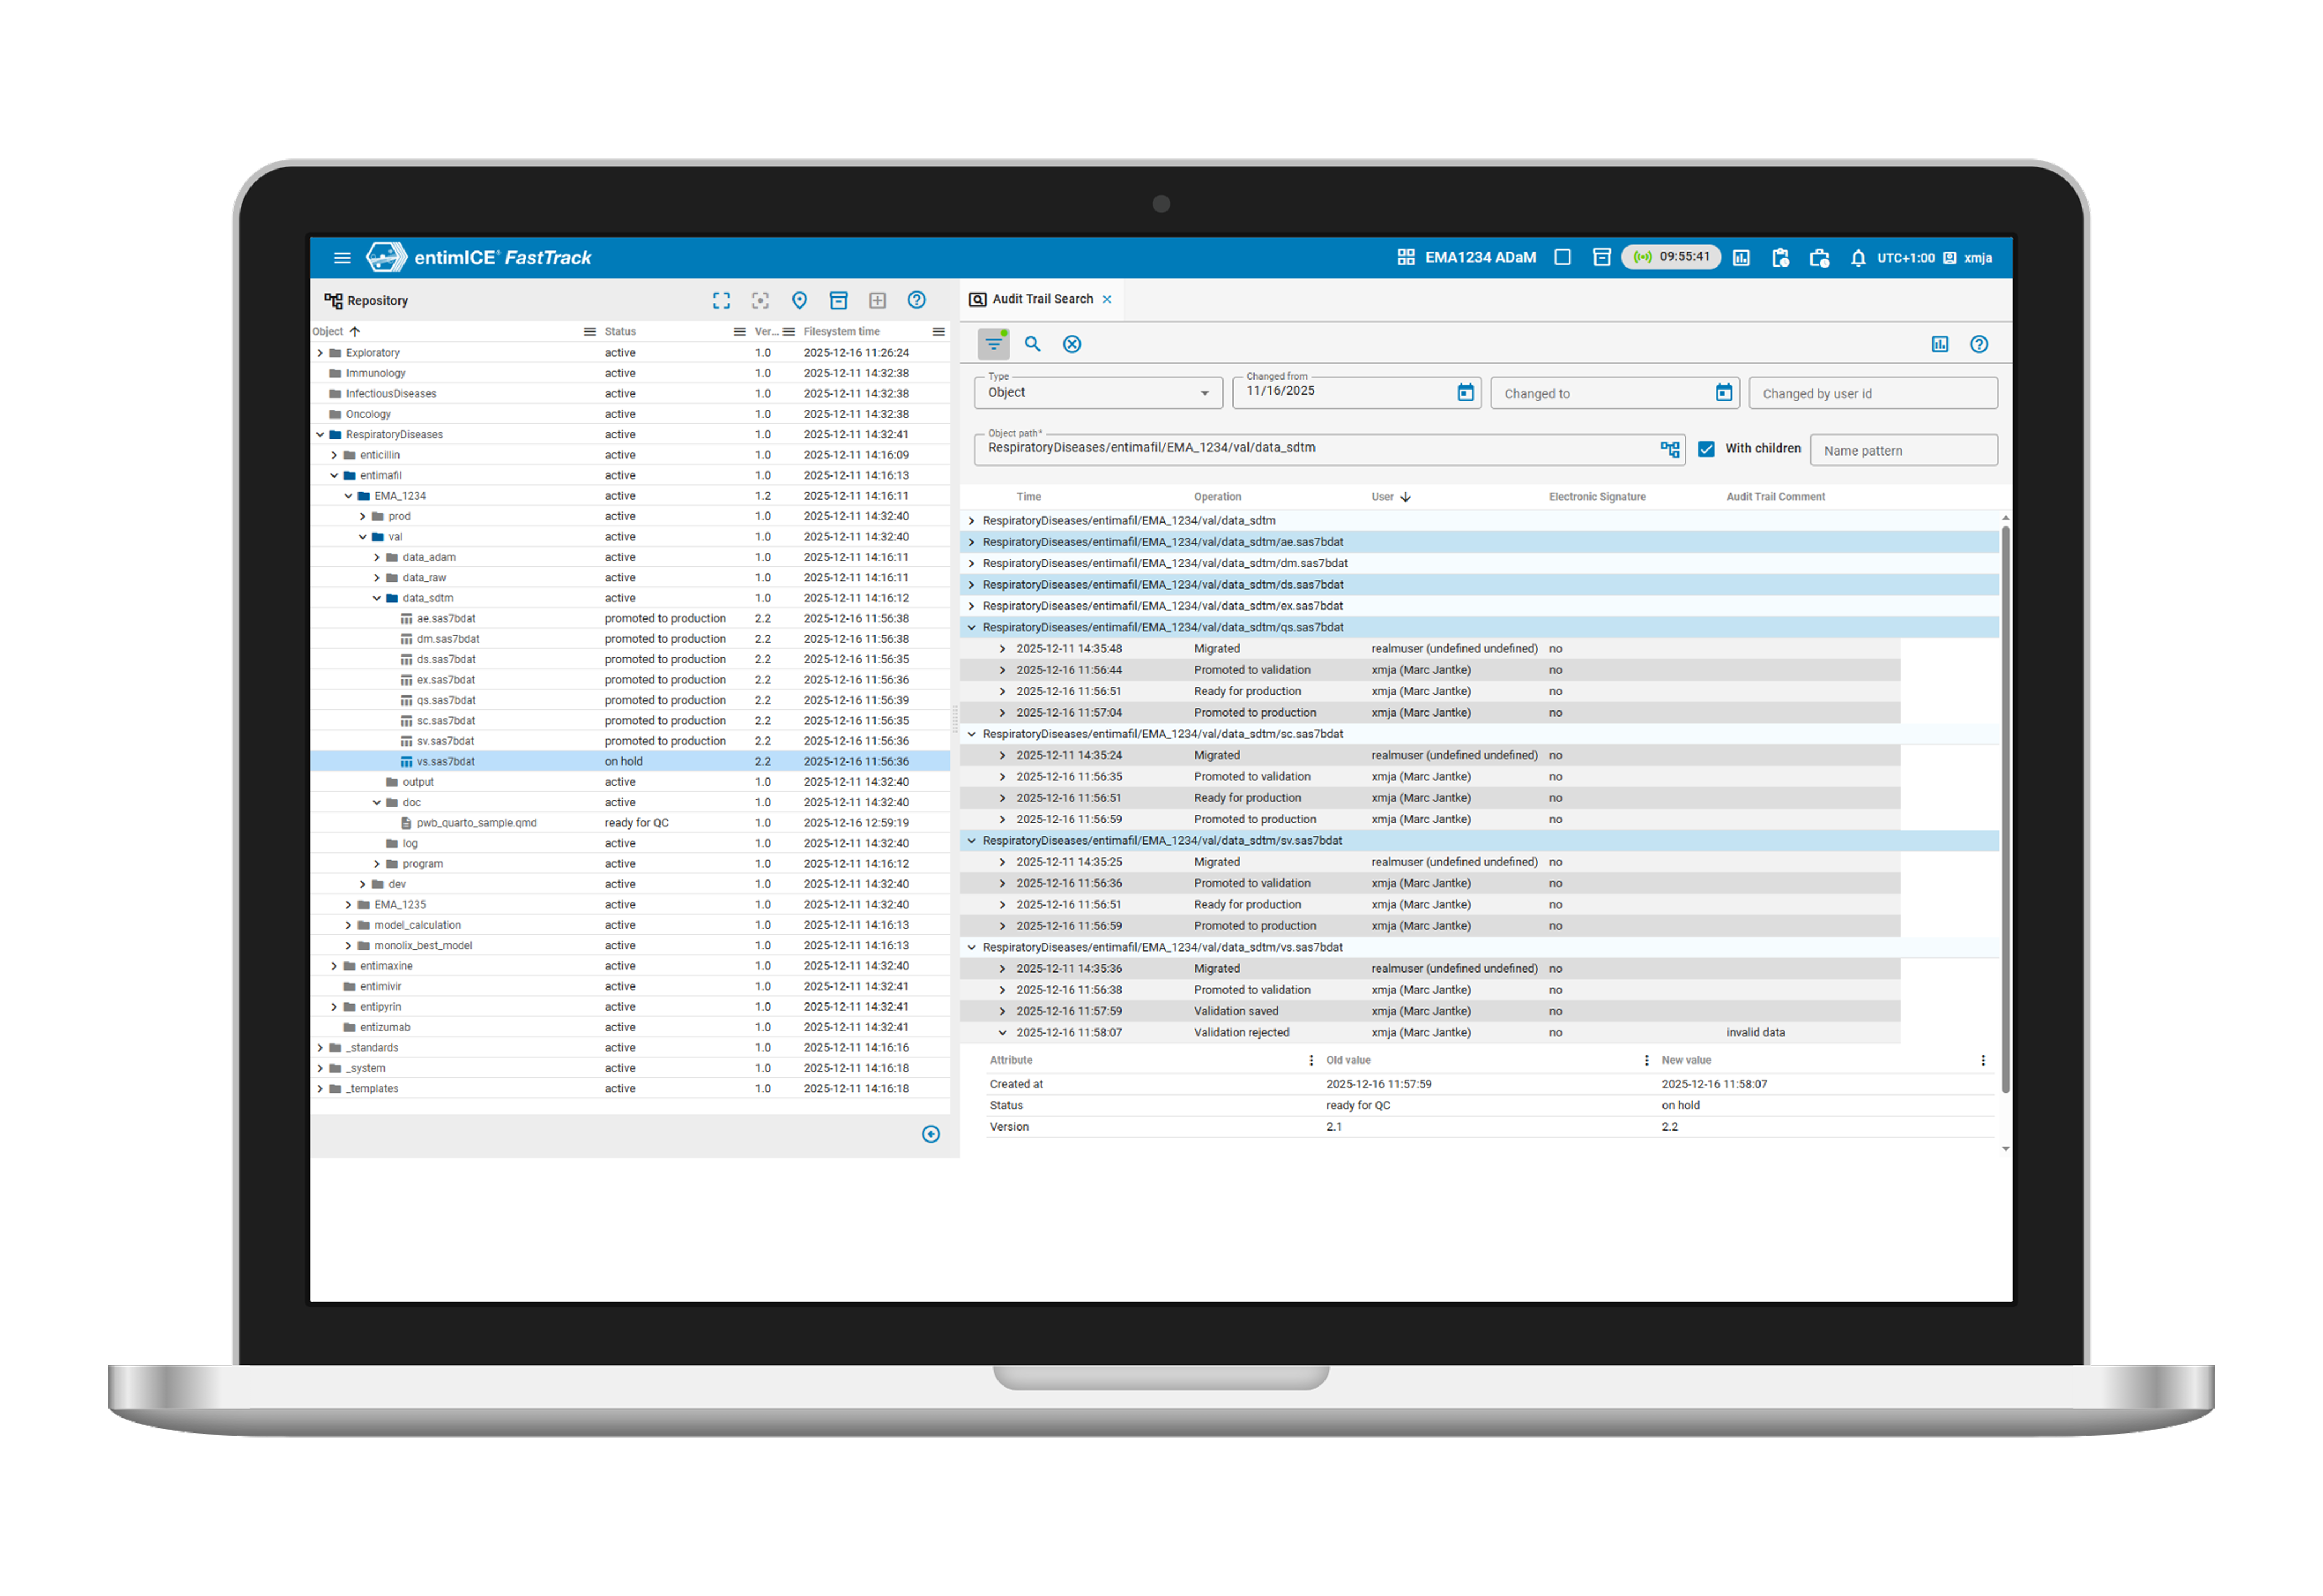Open the Type dropdown set to Object
The height and width of the screenshot is (1596, 2323).
point(1097,393)
